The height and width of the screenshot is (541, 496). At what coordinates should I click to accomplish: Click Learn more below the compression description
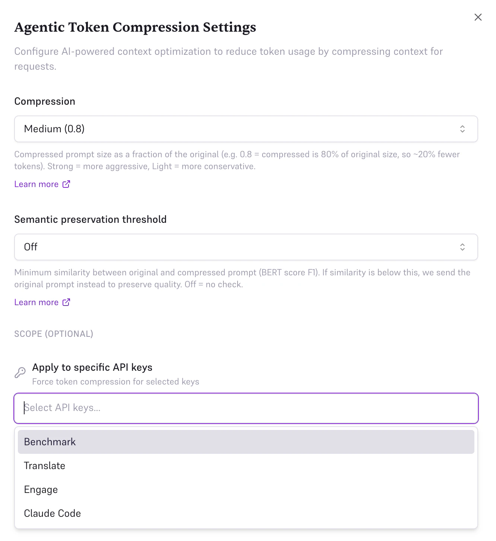[x=36, y=184]
